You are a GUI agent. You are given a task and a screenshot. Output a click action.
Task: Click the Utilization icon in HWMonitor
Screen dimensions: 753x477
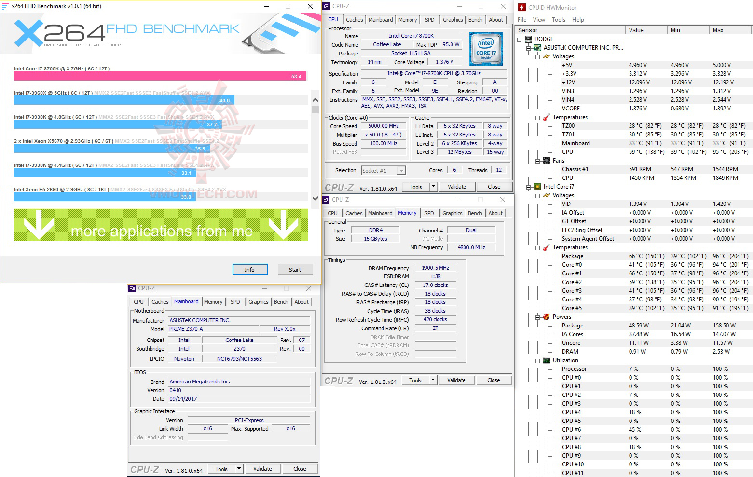pyautogui.click(x=546, y=360)
